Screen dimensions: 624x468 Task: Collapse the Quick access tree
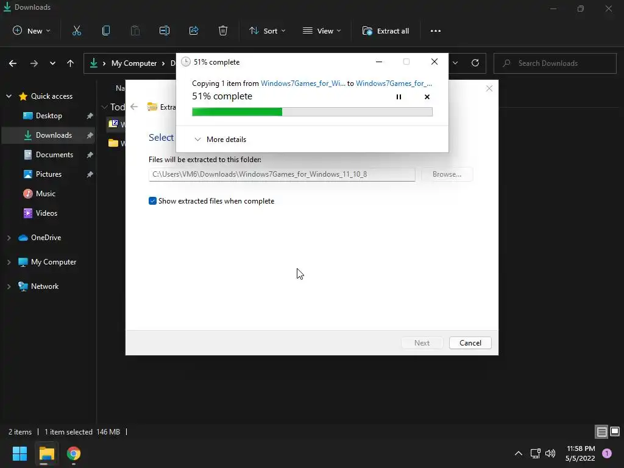[x=9, y=96]
